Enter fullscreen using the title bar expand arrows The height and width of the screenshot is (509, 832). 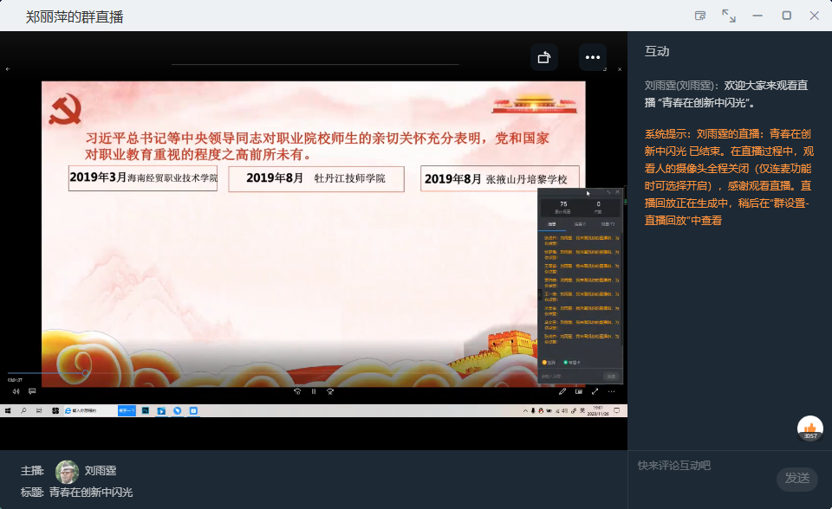[x=729, y=16]
